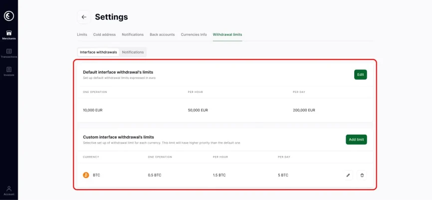Open the Account menu in sidebar
Viewport: 432px width, 200px height.
click(x=9, y=191)
